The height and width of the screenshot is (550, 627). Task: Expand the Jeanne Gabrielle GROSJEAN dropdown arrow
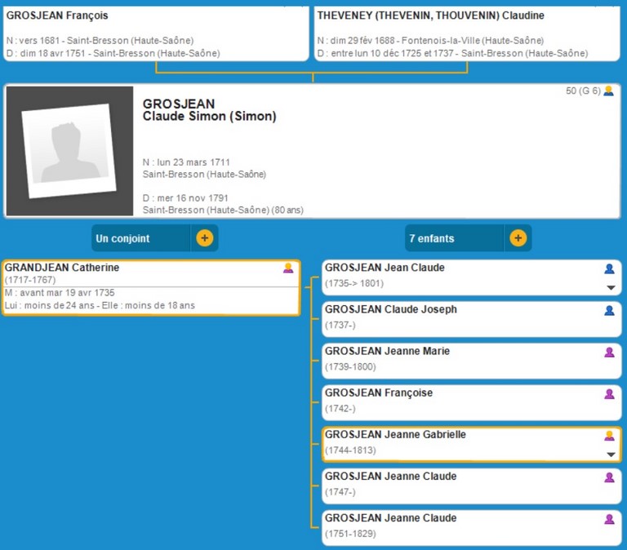point(610,455)
